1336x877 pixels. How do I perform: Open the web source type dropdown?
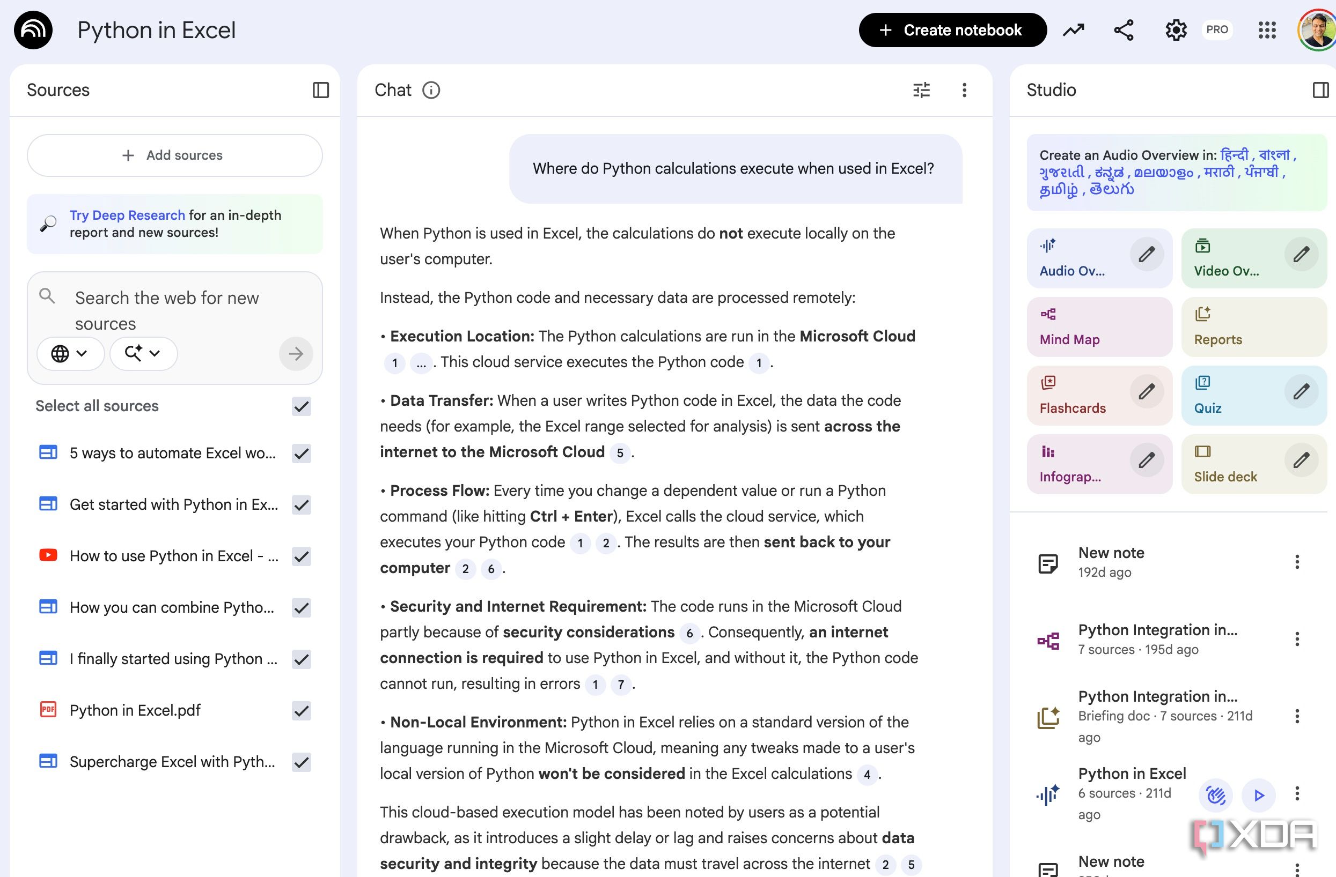click(70, 353)
